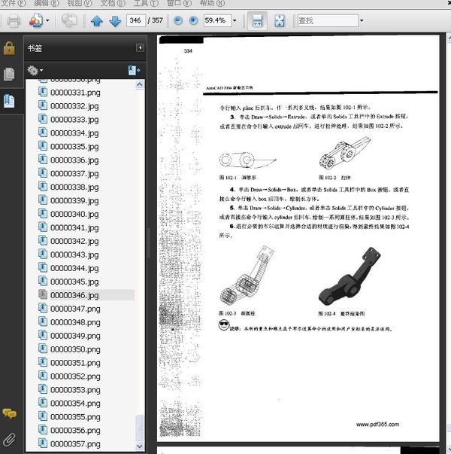Toggle the fit width scrolling mode
The image size is (451, 454).
[x=257, y=21]
